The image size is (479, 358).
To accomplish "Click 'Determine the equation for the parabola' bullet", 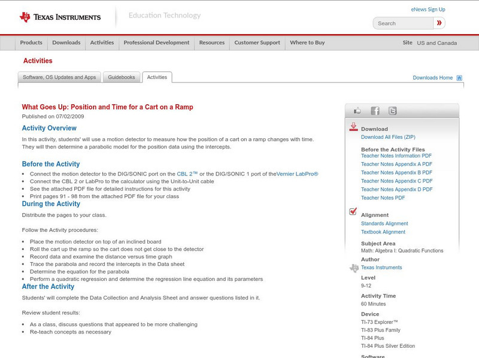I will point(80,272).
